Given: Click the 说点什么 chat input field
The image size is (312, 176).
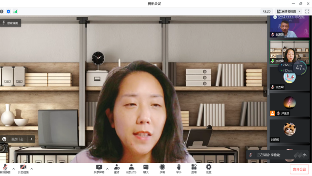Looking at the screenshot, I should pos(18,139).
